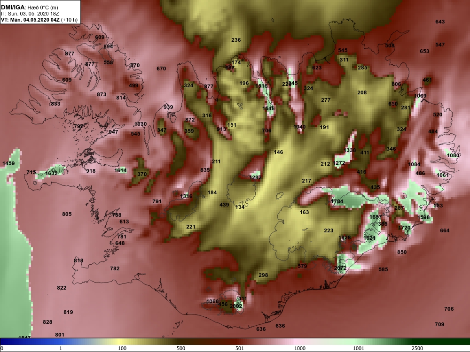Click the map value 805

67,214
